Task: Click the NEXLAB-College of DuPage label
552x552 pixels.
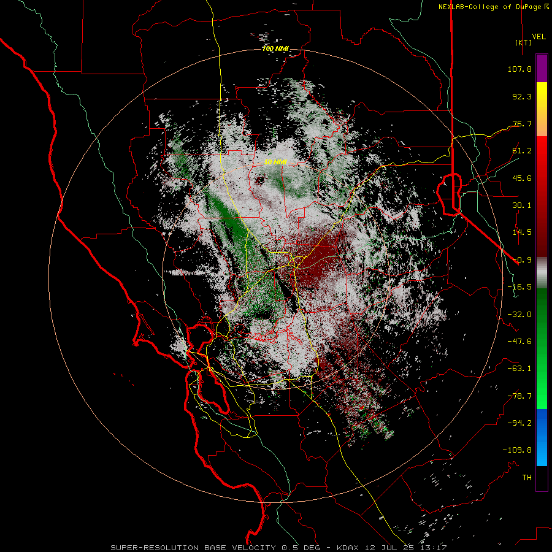Action: 491,7
